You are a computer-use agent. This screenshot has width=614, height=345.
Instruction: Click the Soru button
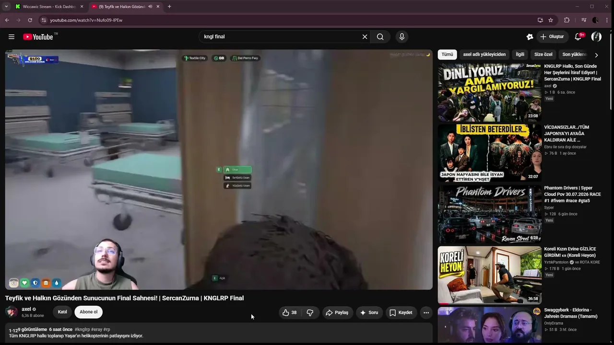click(x=369, y=312)
